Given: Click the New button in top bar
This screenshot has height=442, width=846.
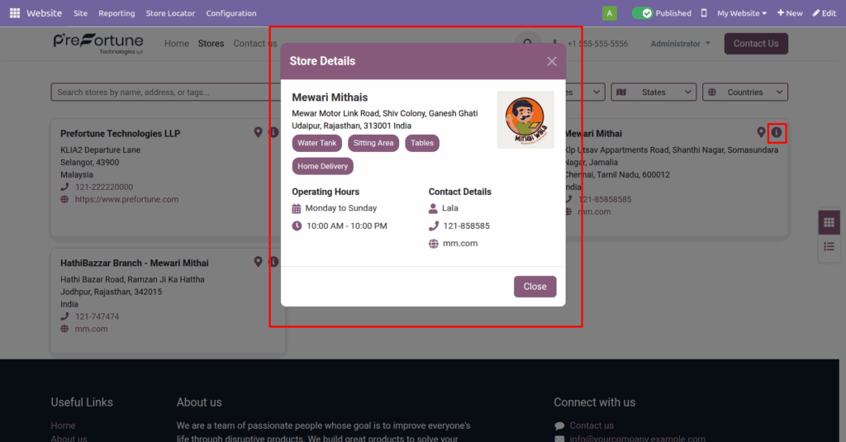Looking at the screenshot, I should pyautogui.click(x=790, y=13).
